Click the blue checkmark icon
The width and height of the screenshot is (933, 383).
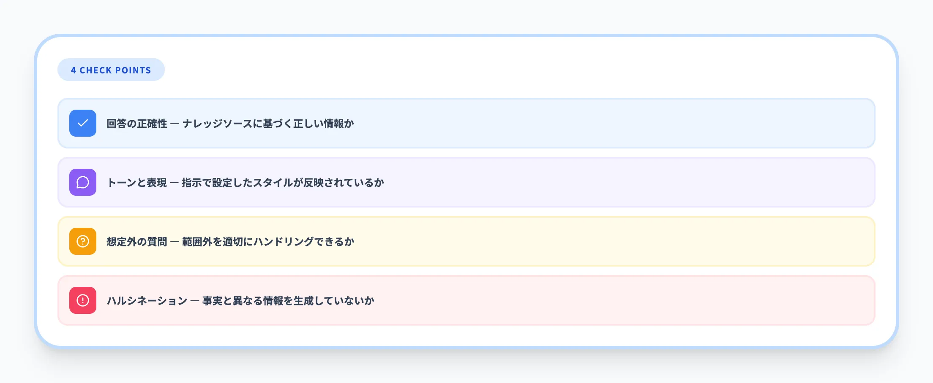[x=83, y=123]
